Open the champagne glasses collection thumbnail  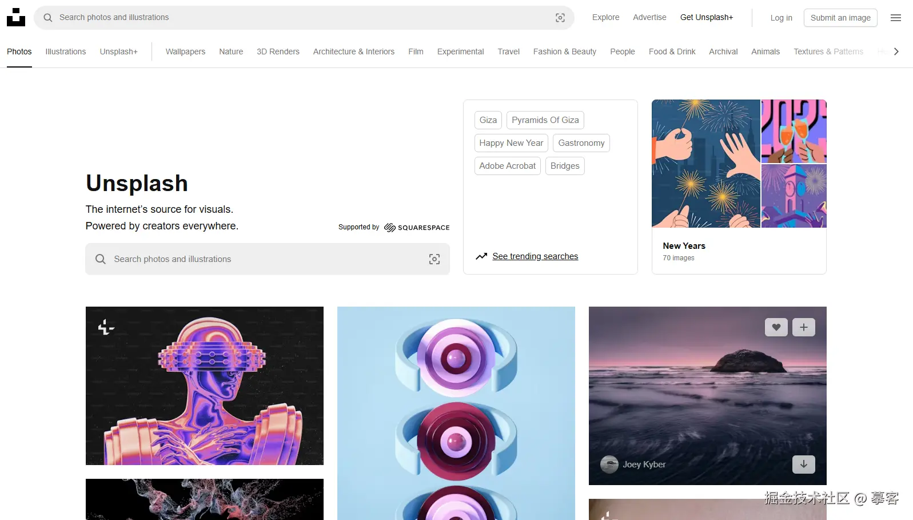[x=794, y=132]
